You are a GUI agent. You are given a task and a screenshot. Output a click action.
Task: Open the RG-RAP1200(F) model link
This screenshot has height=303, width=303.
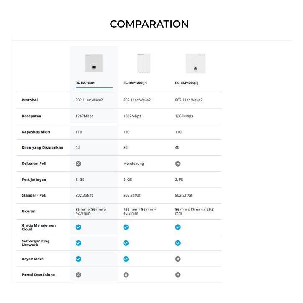(x=187, y=83)
